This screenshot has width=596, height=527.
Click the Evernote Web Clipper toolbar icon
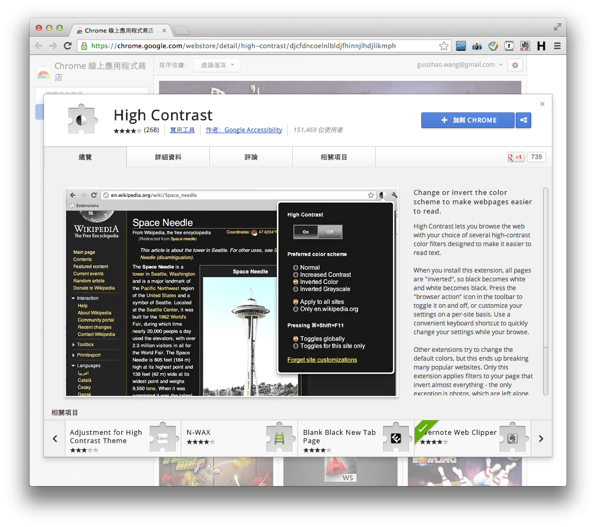(x=525, y=46)
